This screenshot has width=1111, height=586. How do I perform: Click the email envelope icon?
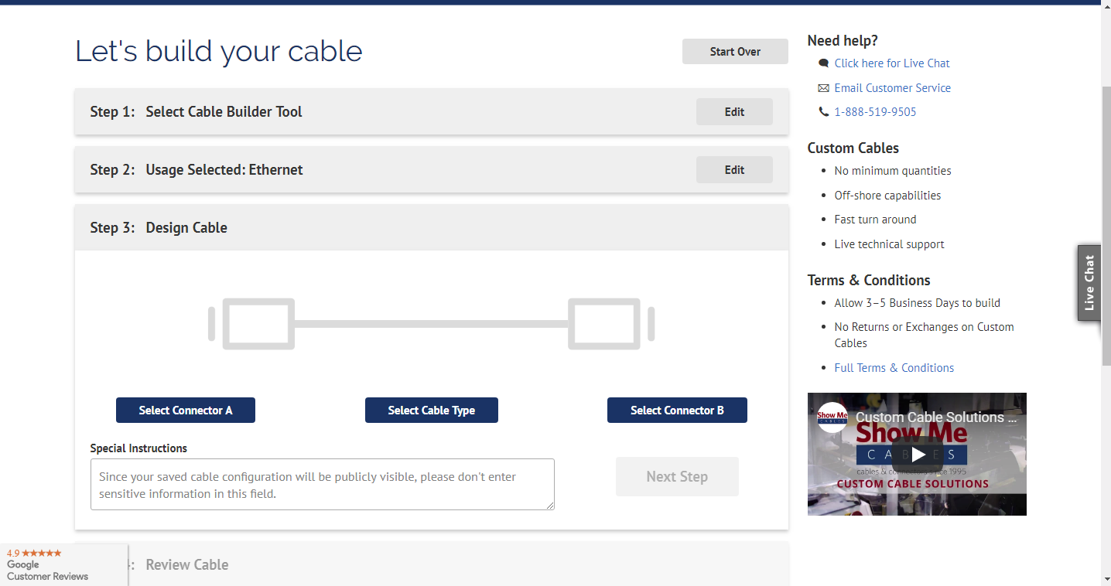coord(823,88)
